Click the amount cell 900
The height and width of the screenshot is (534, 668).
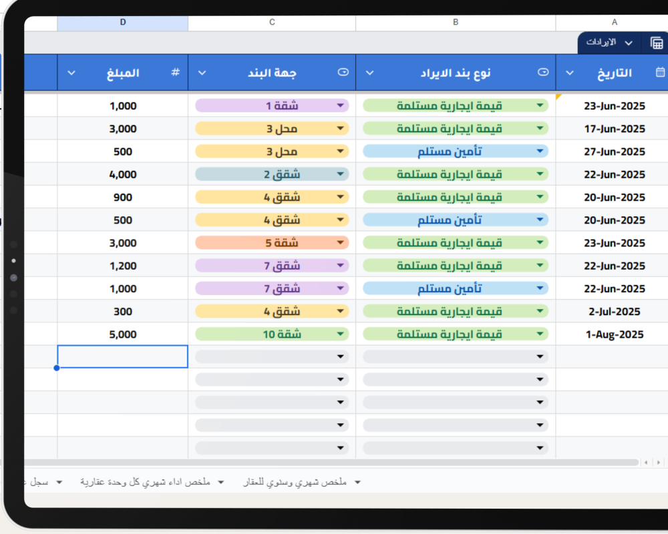(x=123, y=197)
